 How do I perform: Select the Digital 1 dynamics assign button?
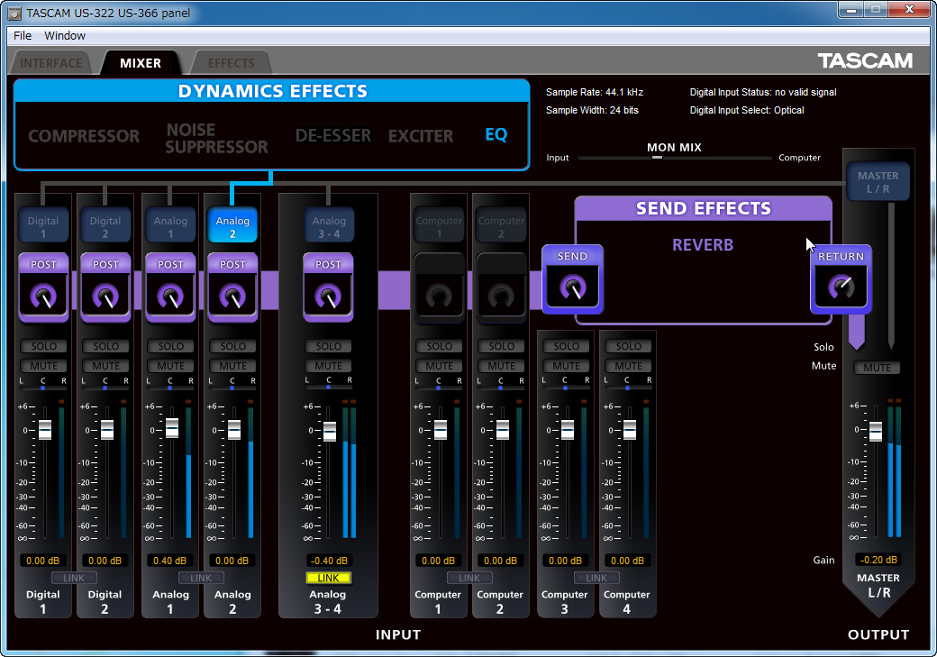click(x=43, y=225)
